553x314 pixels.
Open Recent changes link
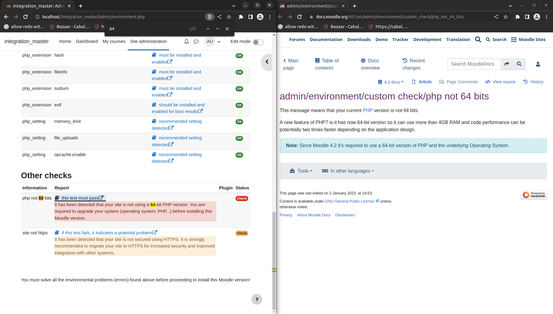point(414,64)
